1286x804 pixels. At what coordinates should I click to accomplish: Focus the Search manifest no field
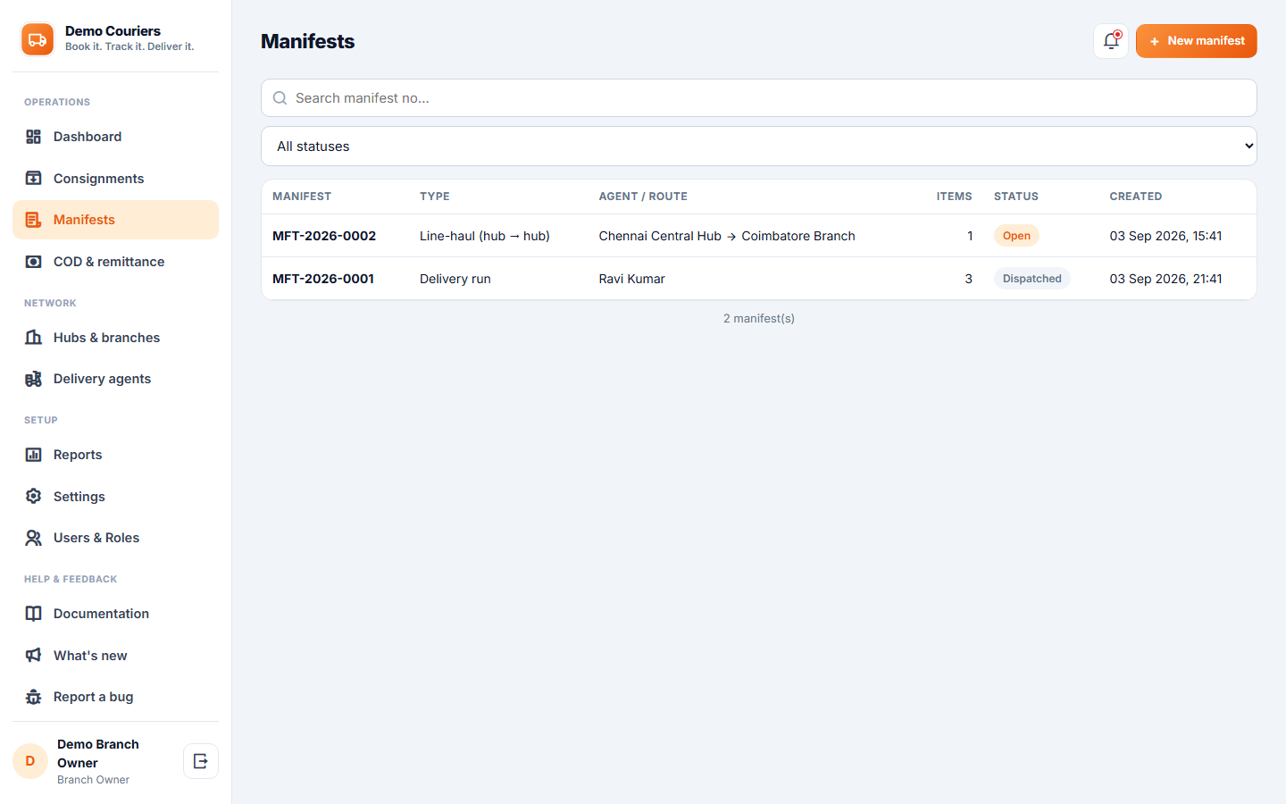click(759, 98)
